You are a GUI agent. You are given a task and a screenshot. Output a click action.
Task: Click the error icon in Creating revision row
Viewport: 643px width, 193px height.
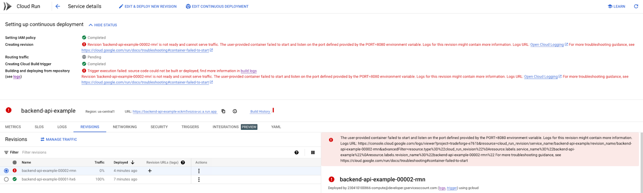[84, 44]
